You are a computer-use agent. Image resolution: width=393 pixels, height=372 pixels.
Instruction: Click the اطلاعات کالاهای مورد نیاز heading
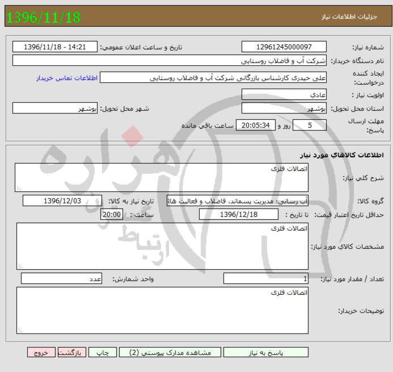click(x=342, y=155)
